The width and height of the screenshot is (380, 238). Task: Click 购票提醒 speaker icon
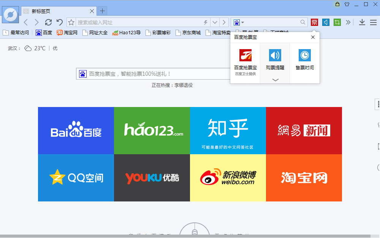(275, 55)
